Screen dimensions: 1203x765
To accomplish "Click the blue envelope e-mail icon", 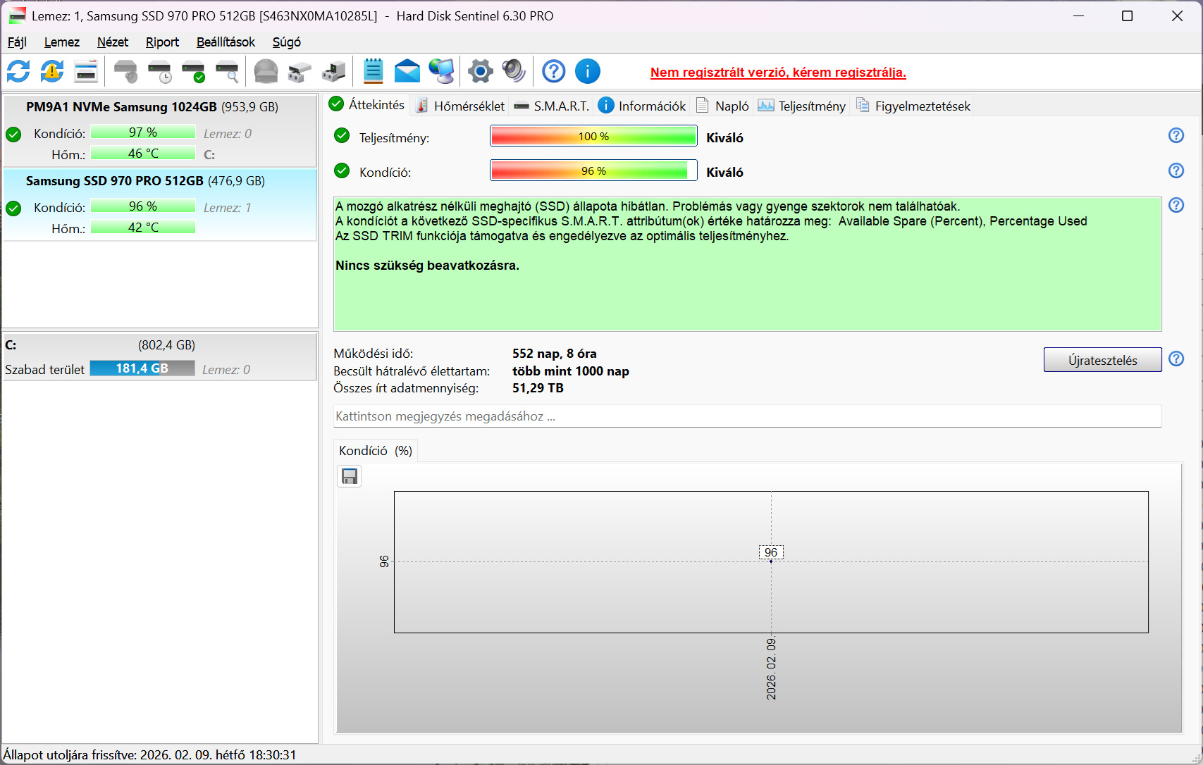I will 407,71.
